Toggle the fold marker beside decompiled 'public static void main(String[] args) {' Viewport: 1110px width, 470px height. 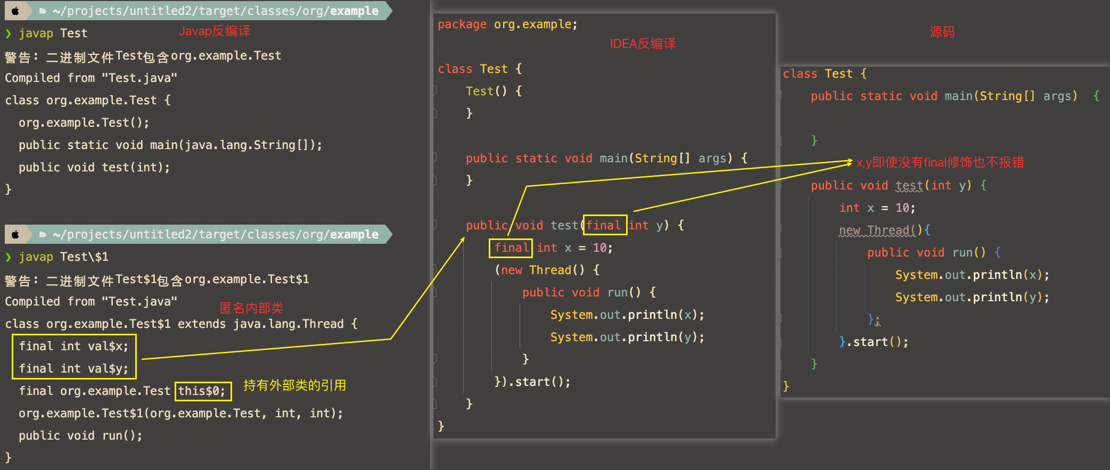tap(434, 158)
